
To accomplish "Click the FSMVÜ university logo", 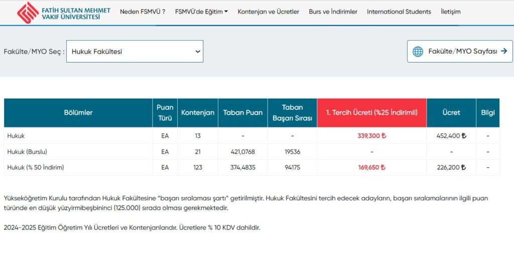I will pos(58,12).
